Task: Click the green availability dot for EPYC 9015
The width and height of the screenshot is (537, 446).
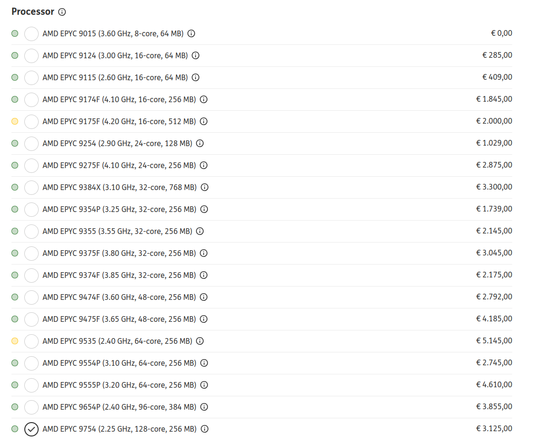Action: (x=15, y=33)
